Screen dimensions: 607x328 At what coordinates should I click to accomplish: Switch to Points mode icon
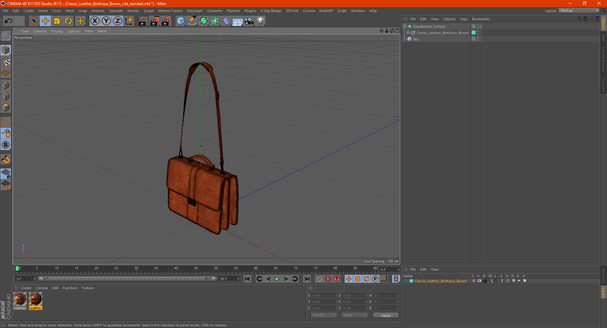point(6,85)
